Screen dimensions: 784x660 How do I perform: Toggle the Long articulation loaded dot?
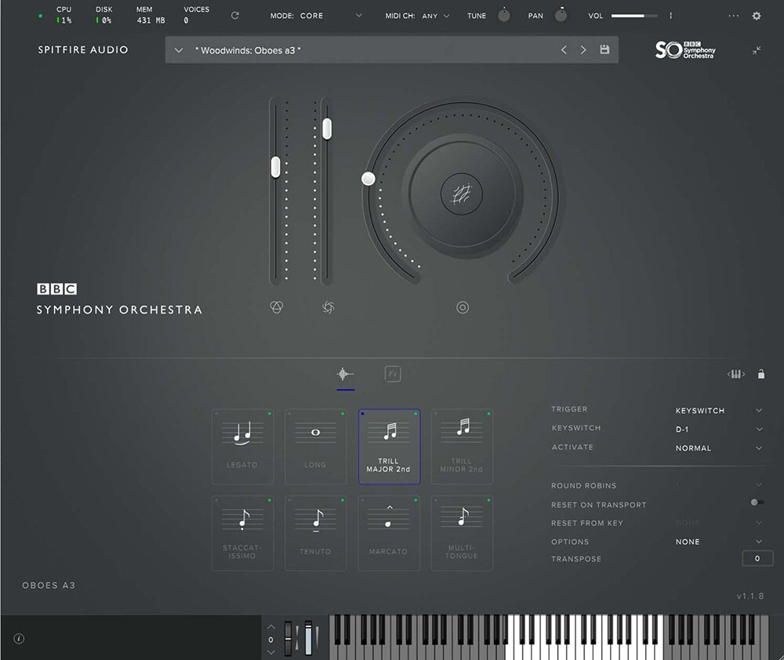[343, 414]
